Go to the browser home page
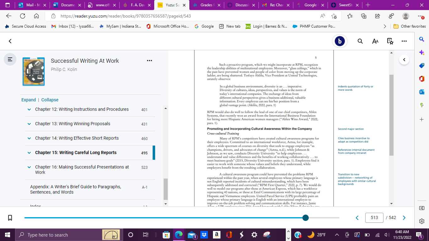 point(36,16)
